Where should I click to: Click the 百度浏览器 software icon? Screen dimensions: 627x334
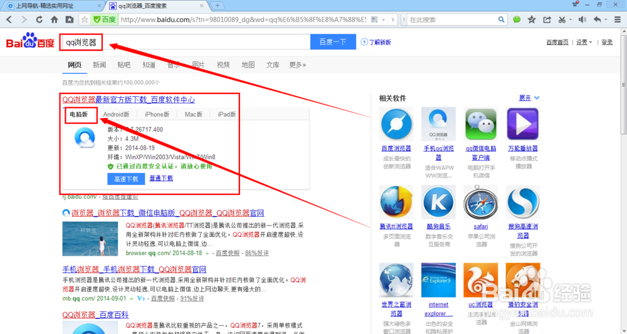point(396,124)
